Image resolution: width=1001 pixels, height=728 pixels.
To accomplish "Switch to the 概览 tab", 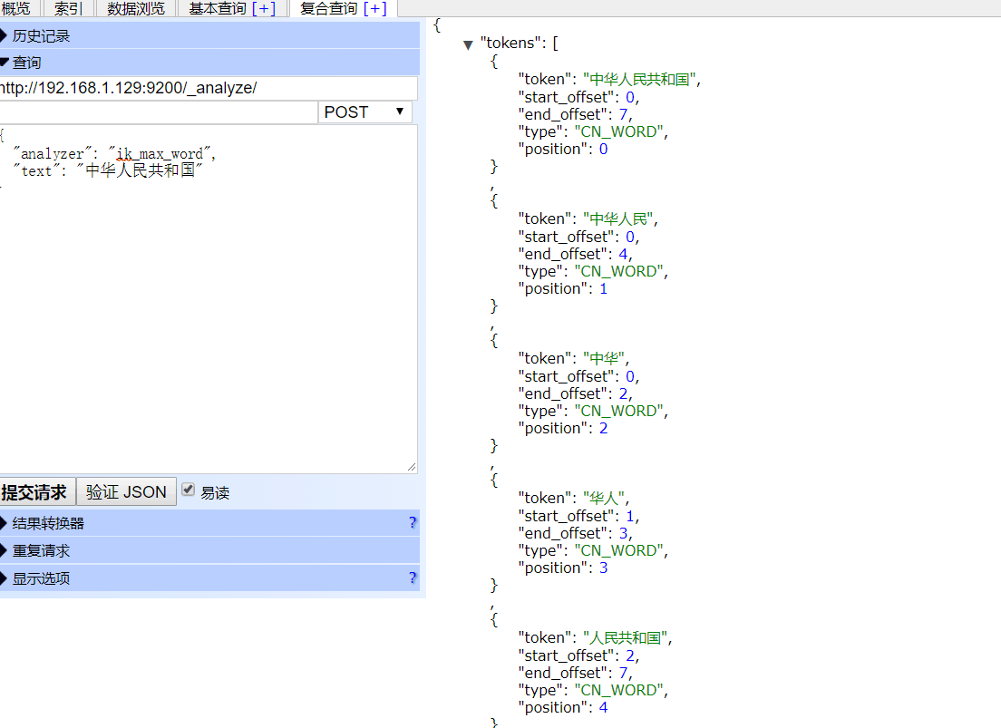I will (15, 9).
